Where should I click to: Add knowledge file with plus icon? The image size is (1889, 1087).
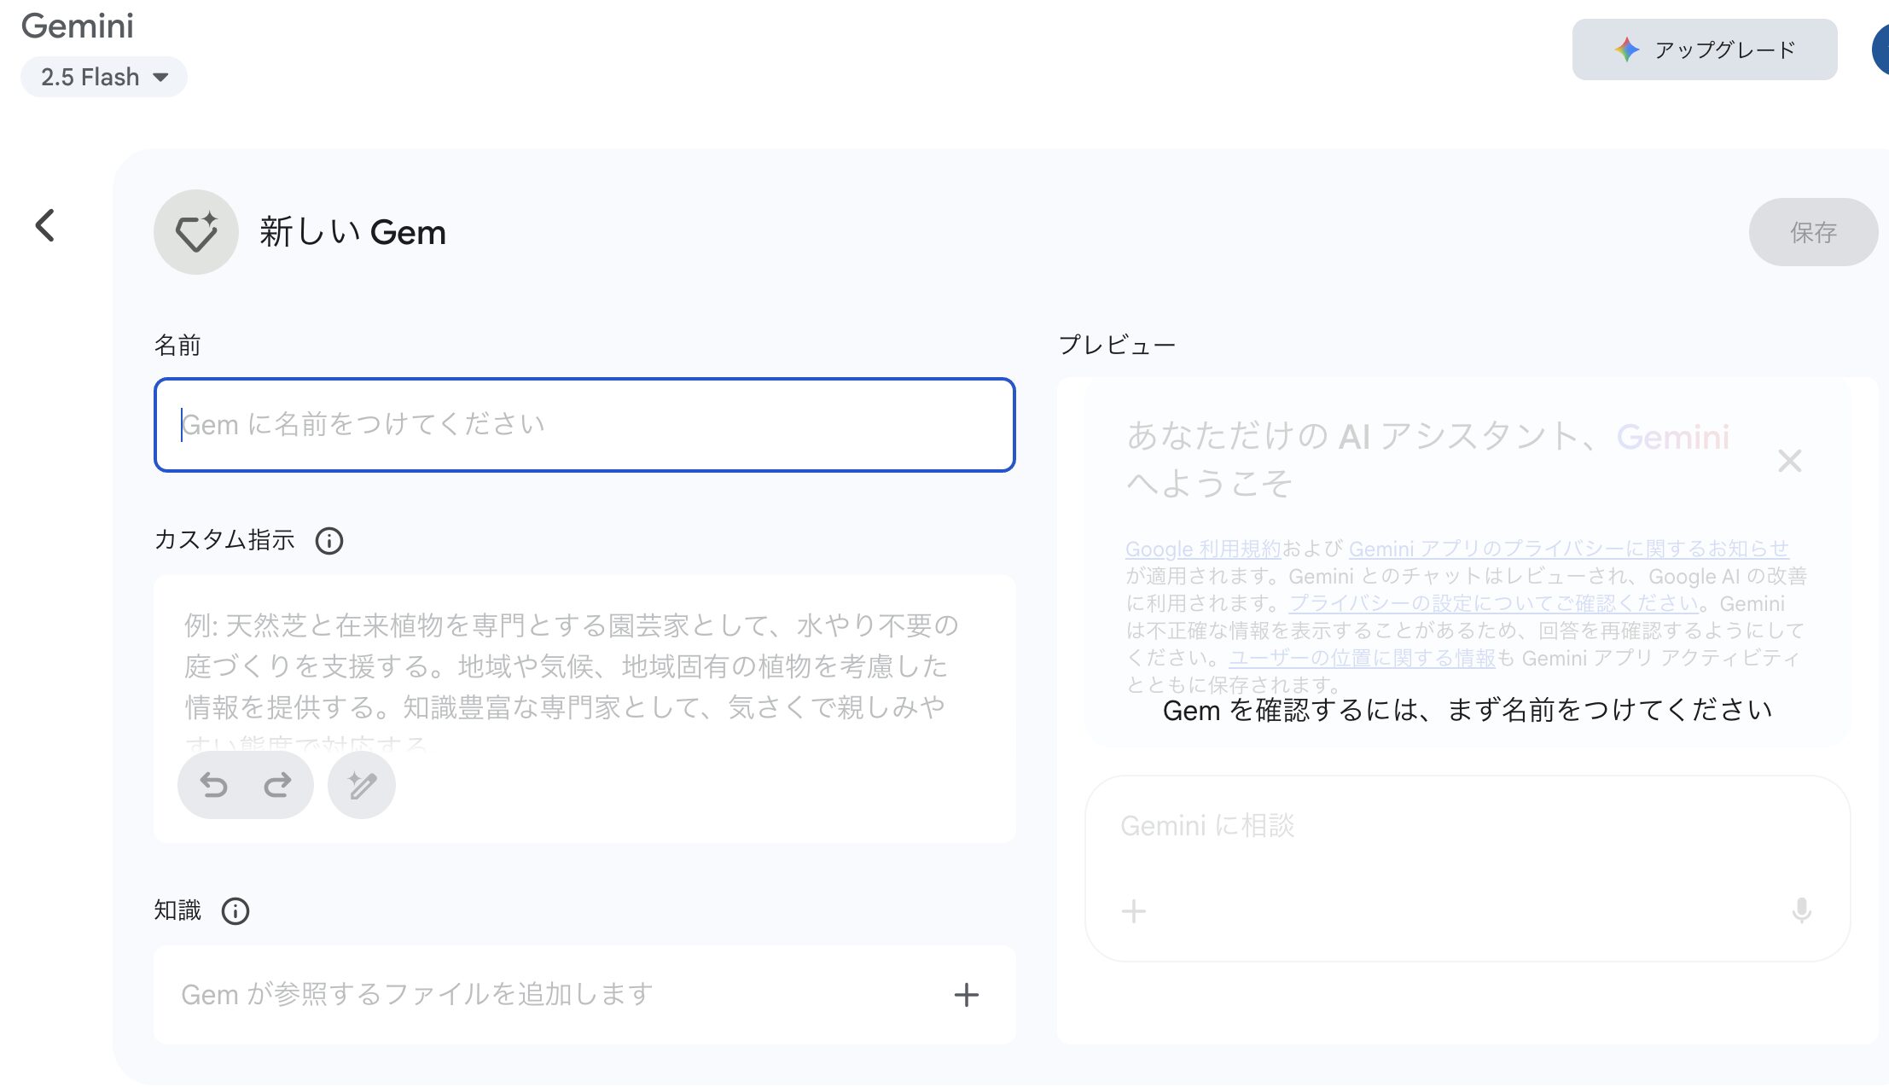966,995
